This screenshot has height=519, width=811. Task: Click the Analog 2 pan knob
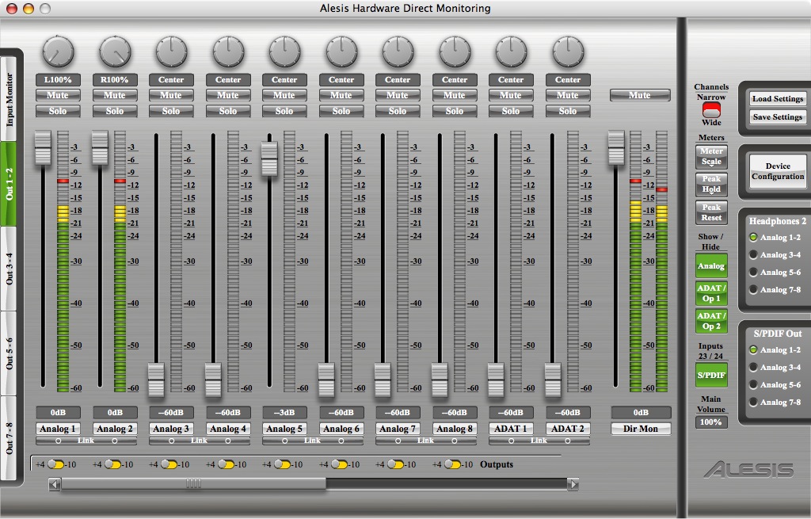tap(115, 52)
